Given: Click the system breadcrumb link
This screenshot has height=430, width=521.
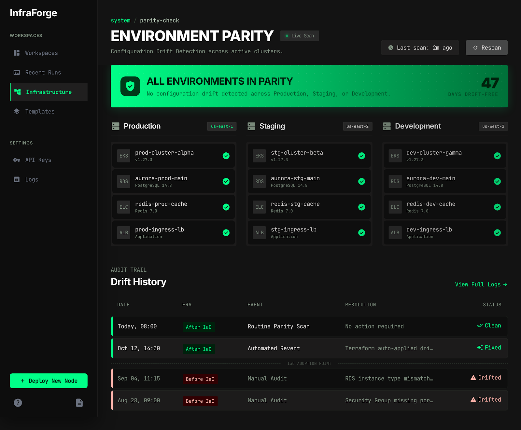Looking at the screenshot, I should [120, 21].
